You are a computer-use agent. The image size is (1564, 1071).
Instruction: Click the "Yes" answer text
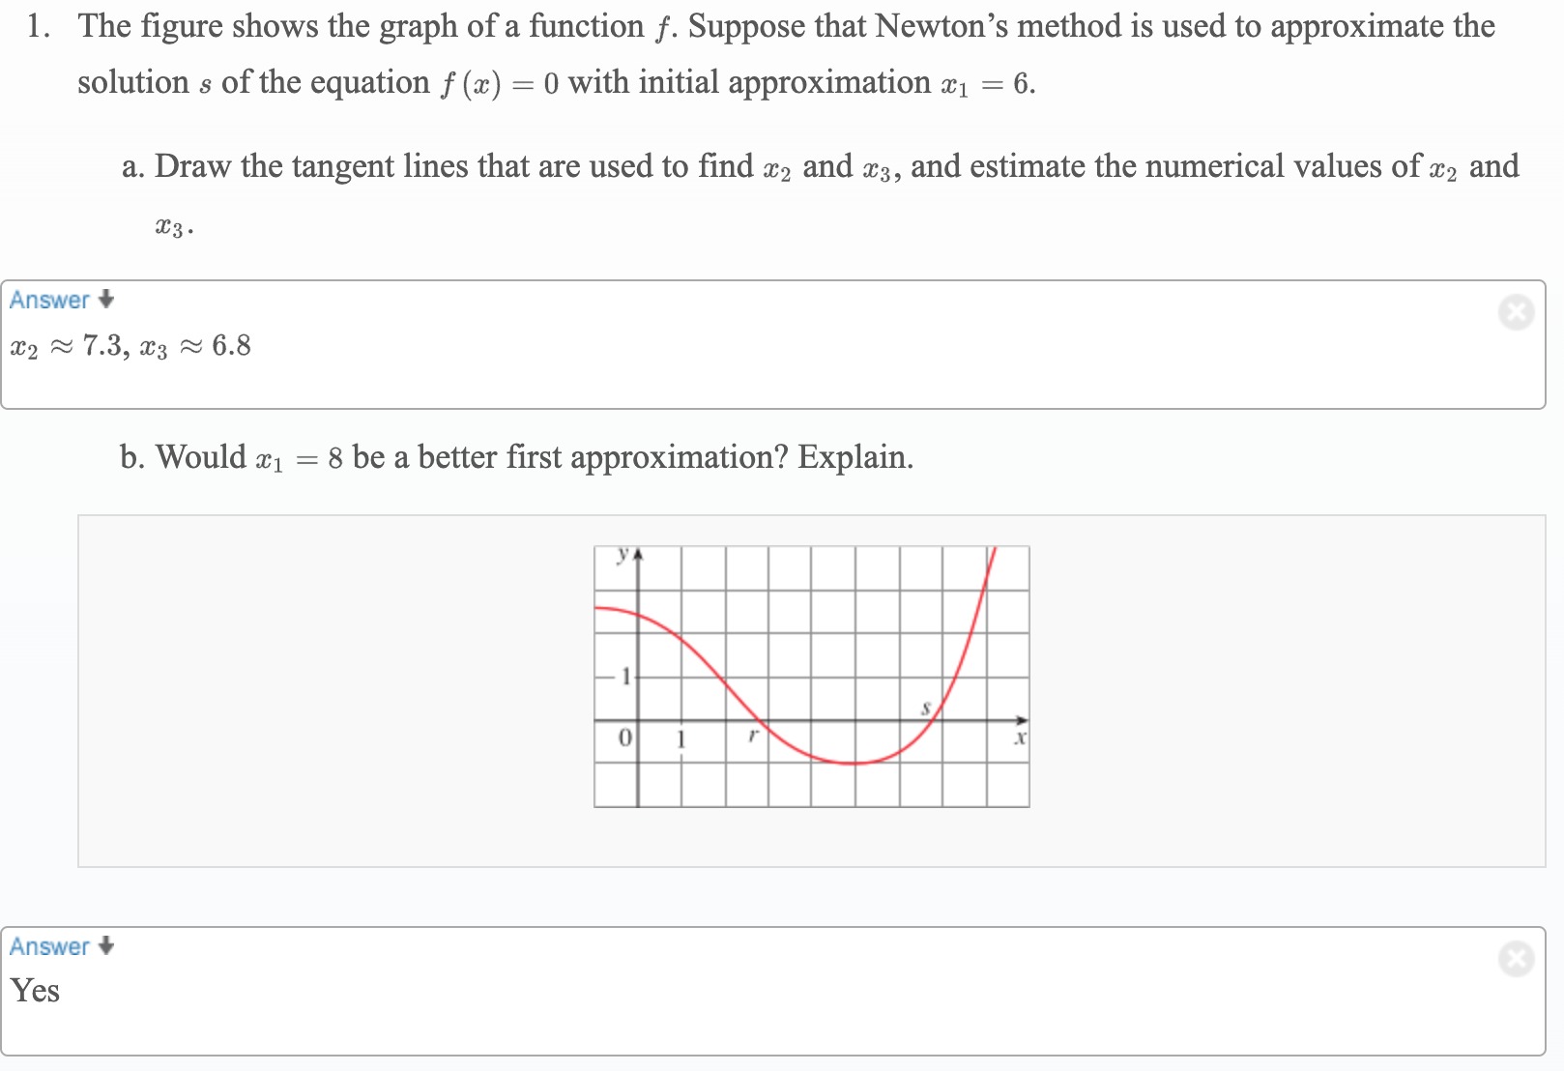[35, 991]
